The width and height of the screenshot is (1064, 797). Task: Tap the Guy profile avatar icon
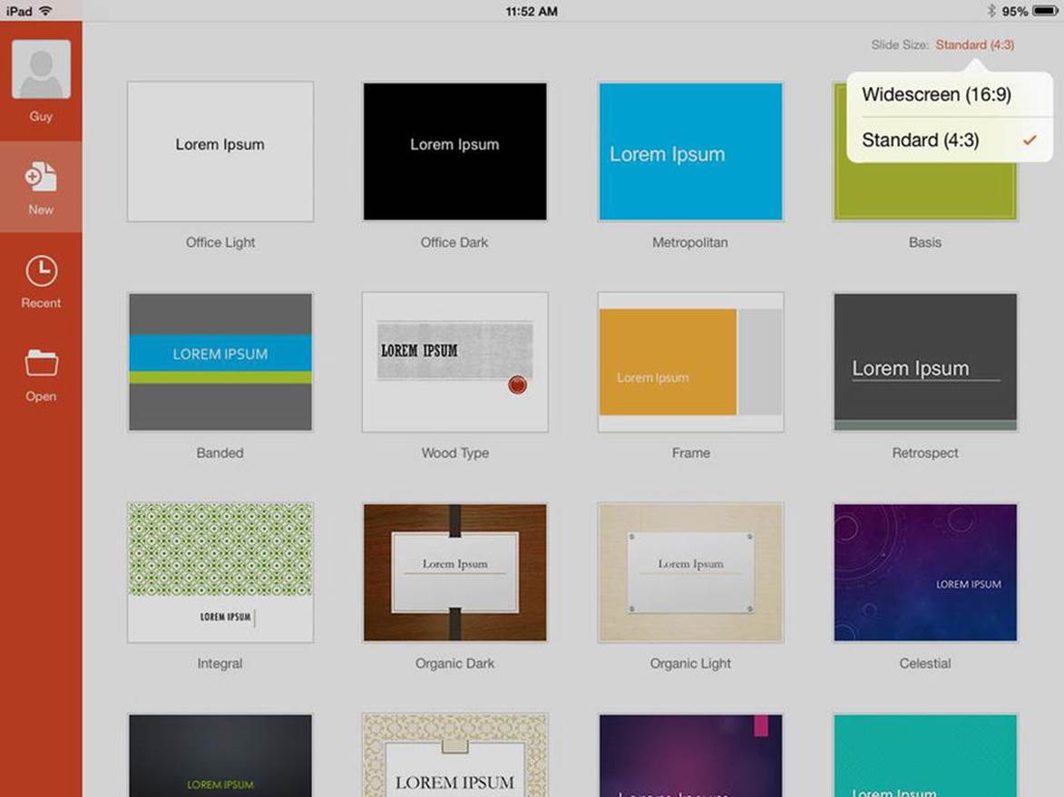41,69
